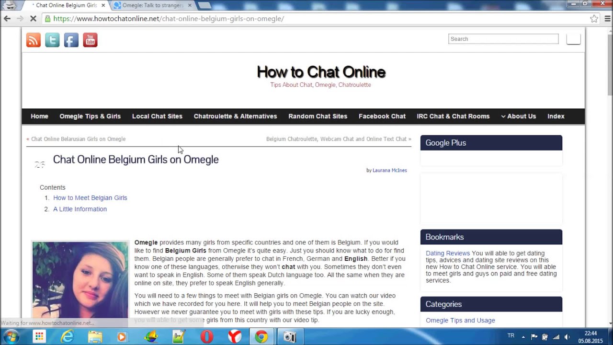613x345 pixels.
Task: Expand the About Us menu
Action: tap(519, 116)
